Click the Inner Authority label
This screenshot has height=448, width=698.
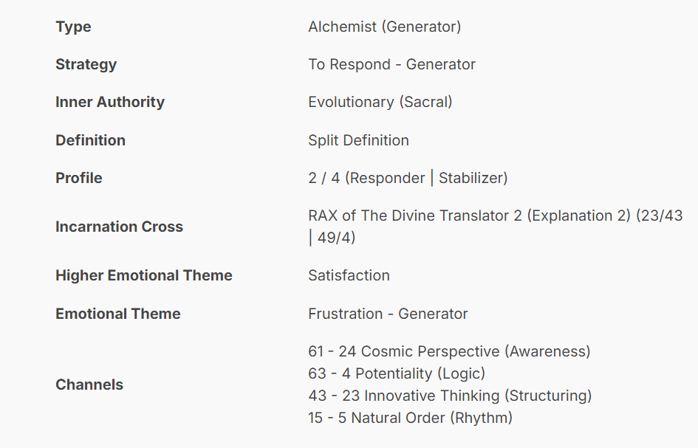point(109,102)
